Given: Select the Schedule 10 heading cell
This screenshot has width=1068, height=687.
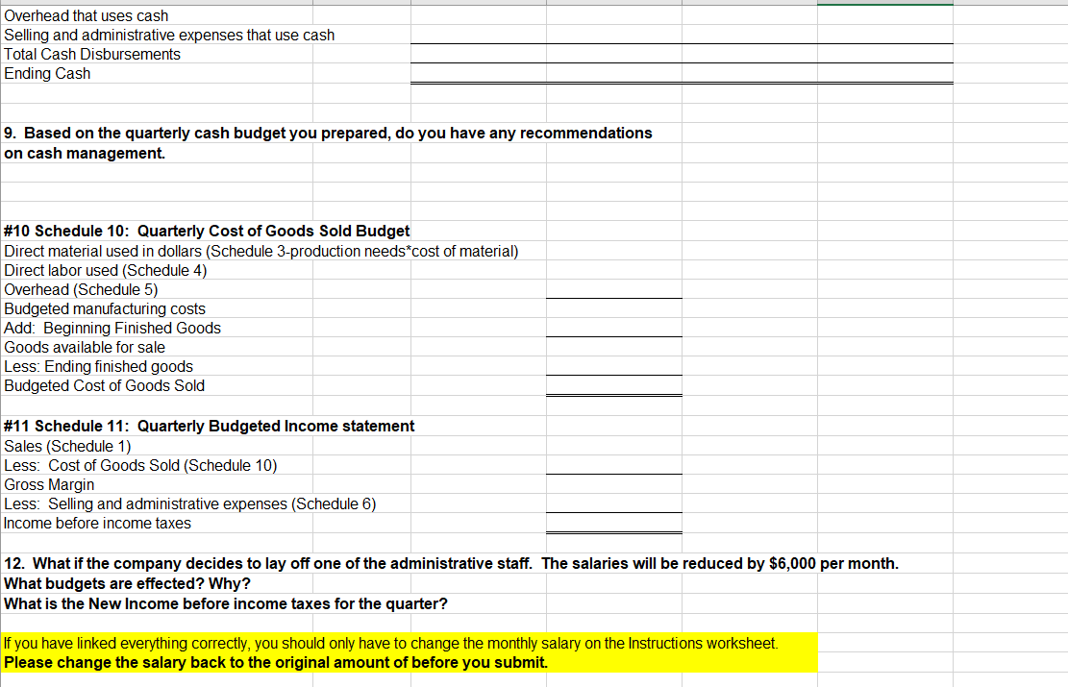Looking at the screenshot, I should [207, 231].
